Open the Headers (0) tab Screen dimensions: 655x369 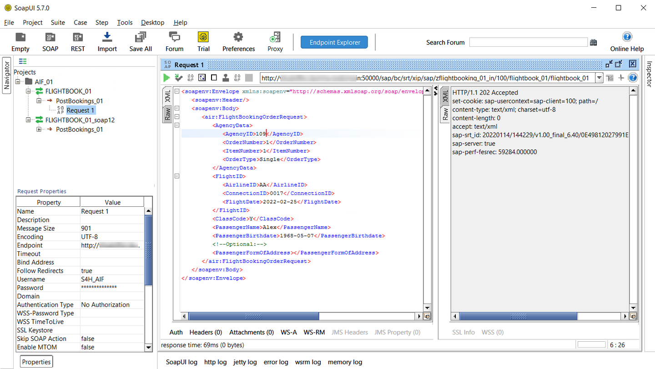(206, 332)
